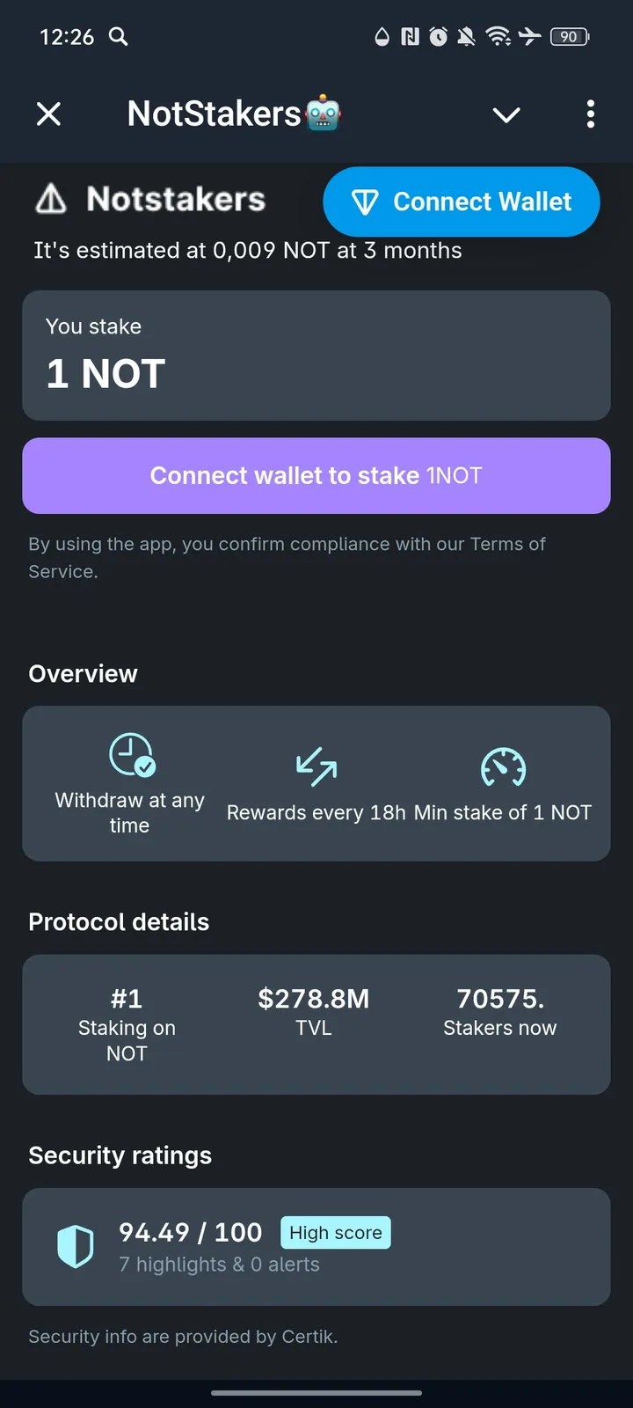Tap Connect wallet to stake 1NOT
This screenshot has width=633, height=1408.
point(316,475)
